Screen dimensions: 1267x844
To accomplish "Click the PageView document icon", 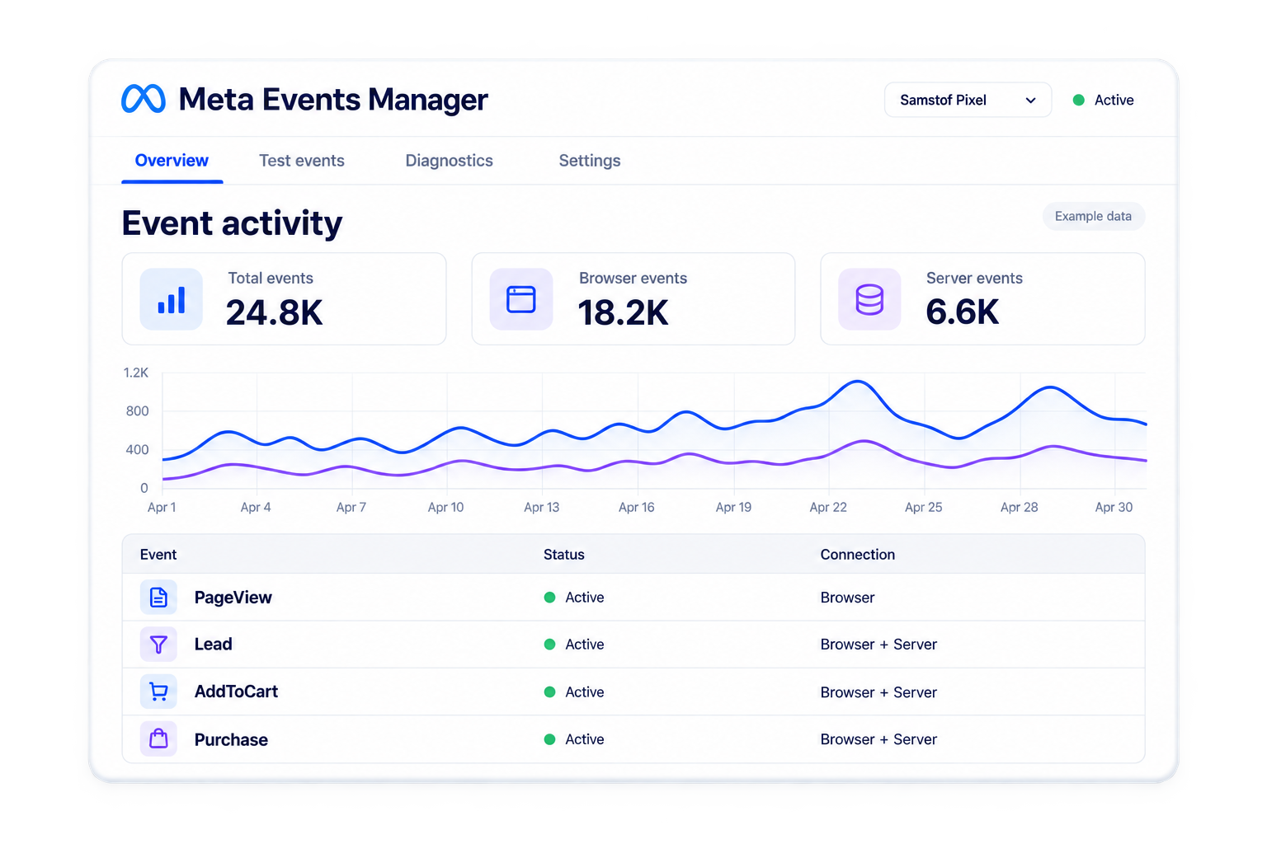I will point(158,598).
